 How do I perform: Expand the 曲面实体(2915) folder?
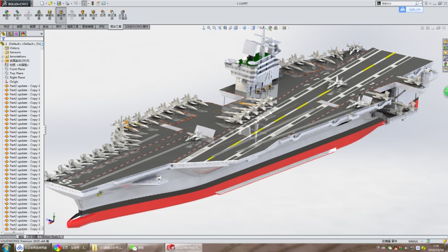(x=2, y=60)
